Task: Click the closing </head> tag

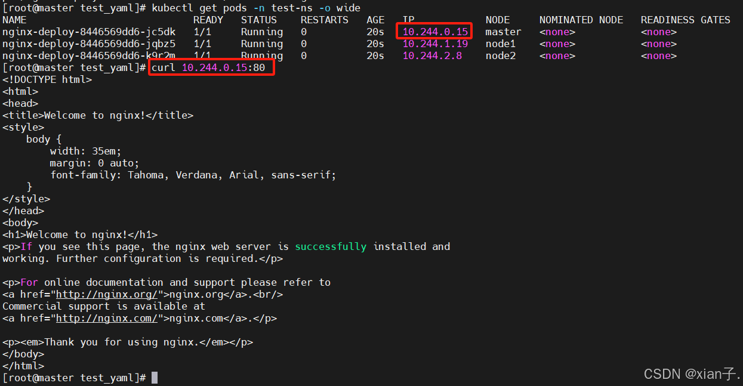Action: click(23, 211)
